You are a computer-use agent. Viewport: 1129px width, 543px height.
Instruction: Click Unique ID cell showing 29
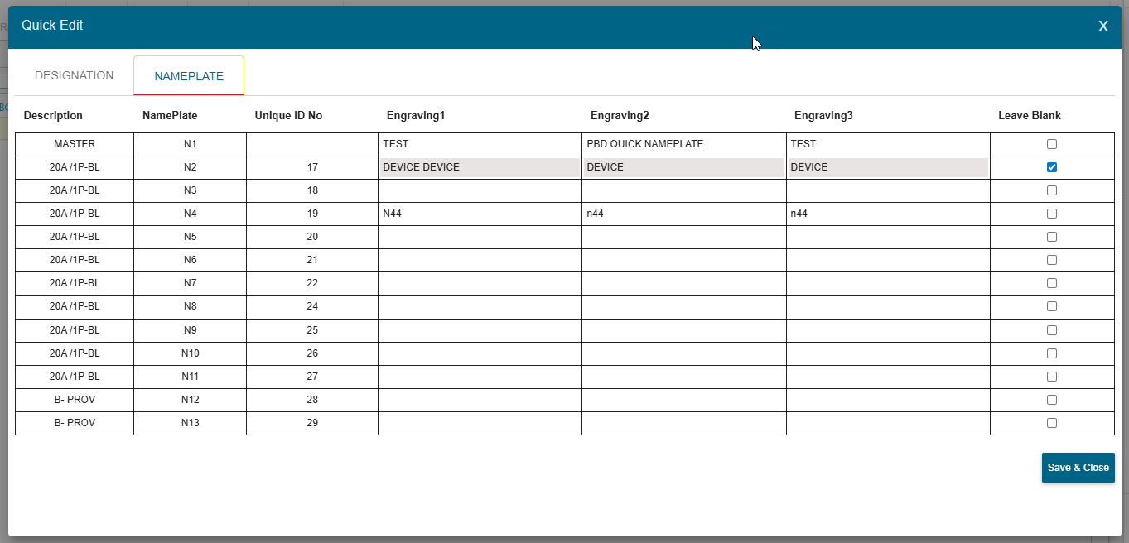click(x=312, y=423)
